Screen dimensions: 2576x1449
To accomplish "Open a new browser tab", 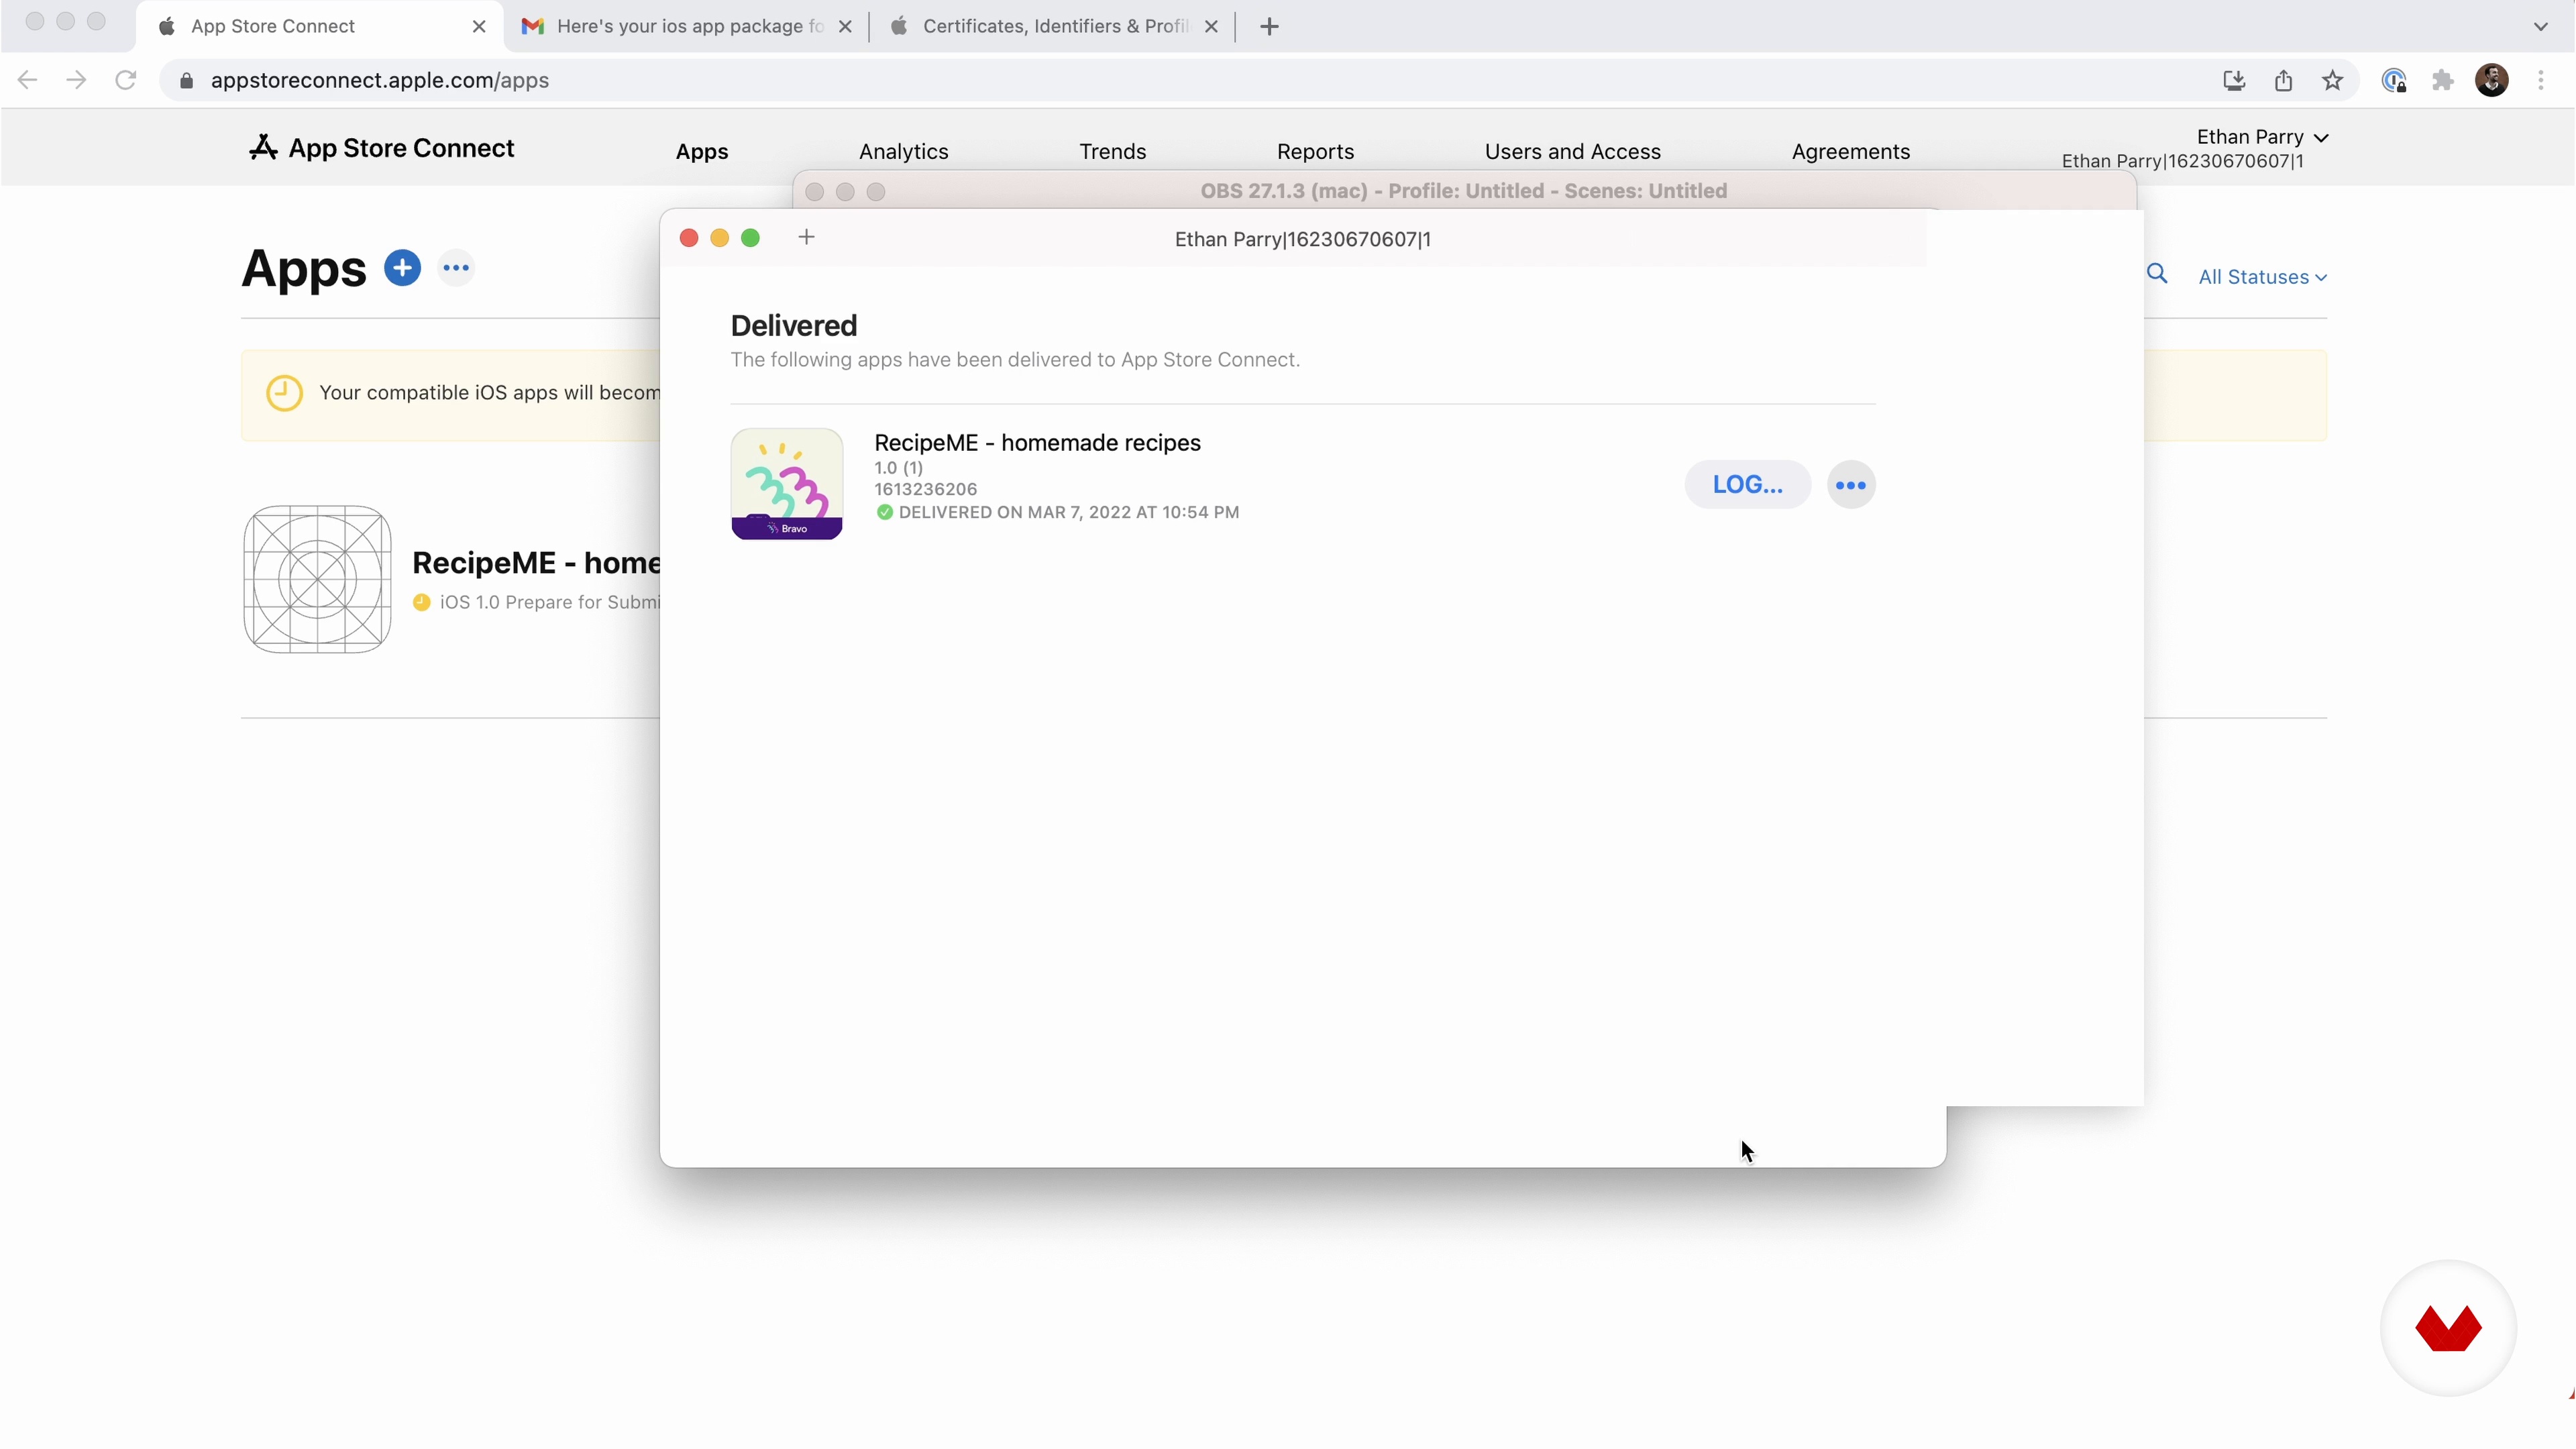I will click(1269, 27).
